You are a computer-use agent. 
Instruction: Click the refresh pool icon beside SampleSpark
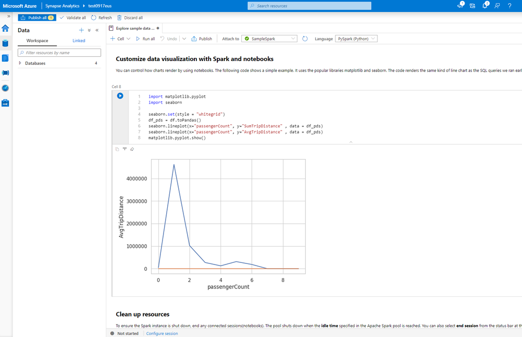coord(305,39)
